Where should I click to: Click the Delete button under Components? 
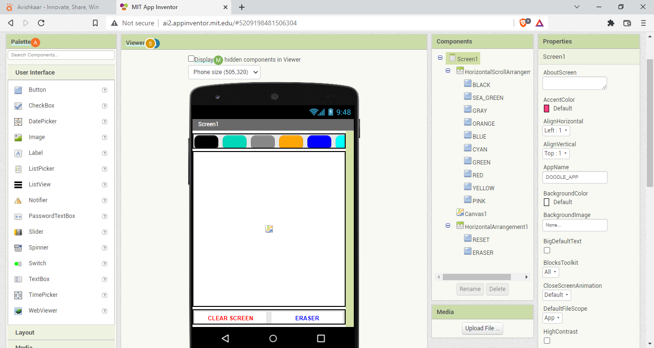click(497, 289)
